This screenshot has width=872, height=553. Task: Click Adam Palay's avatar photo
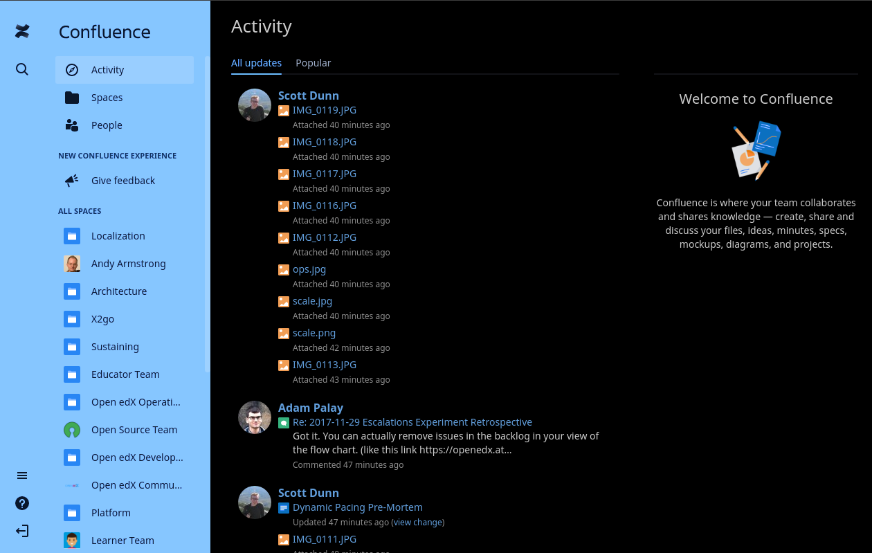click(x=255, y=417)
